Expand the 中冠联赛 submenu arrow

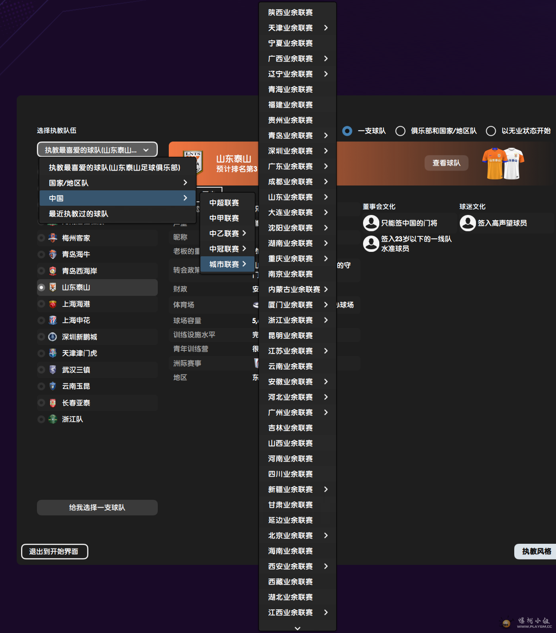click(x=244, y=248)
